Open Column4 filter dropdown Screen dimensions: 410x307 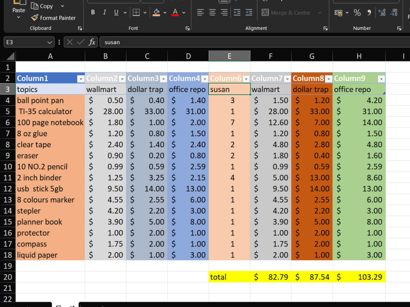(x=205, y=79)
